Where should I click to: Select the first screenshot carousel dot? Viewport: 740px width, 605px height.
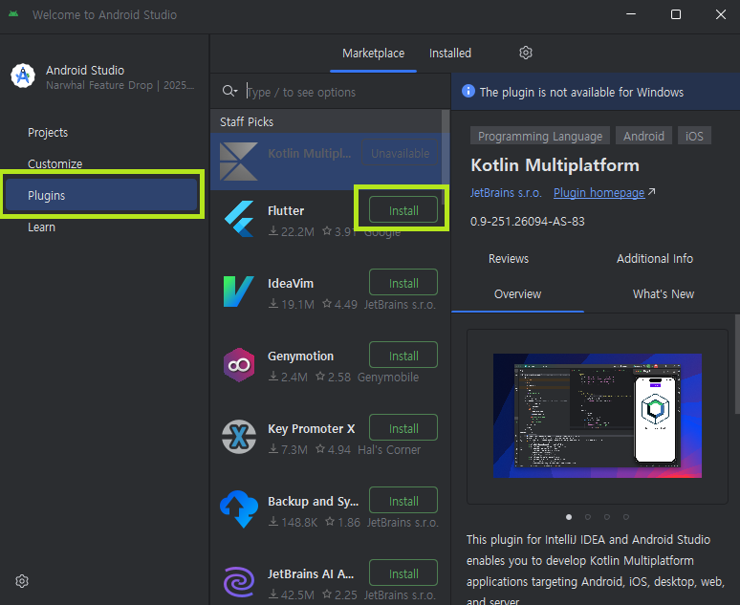[569, 517]
